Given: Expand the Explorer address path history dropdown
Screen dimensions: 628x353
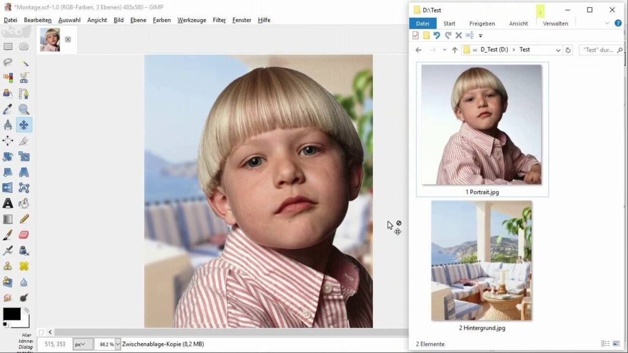Looking at the screenshot, I should coord(557,50).
